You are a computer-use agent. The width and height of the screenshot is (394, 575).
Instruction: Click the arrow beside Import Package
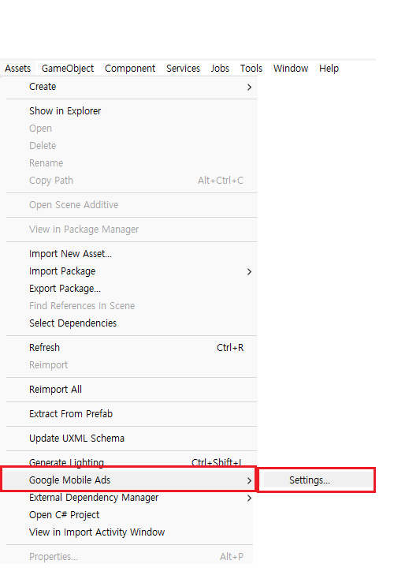click(x=249, y=272)
